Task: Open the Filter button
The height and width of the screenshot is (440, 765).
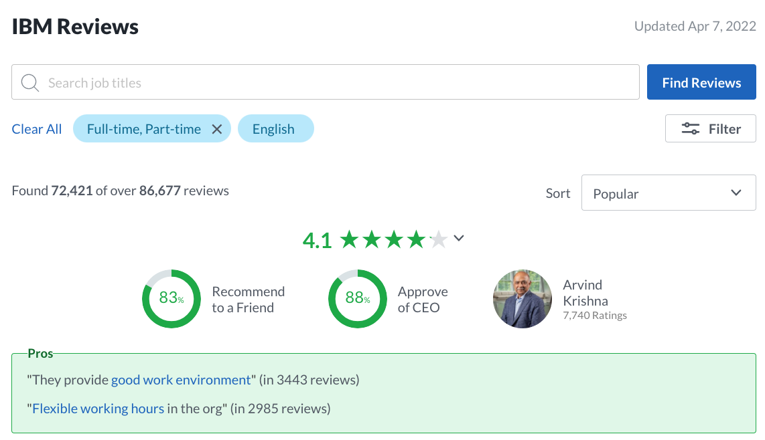Action: click(710, 128)
